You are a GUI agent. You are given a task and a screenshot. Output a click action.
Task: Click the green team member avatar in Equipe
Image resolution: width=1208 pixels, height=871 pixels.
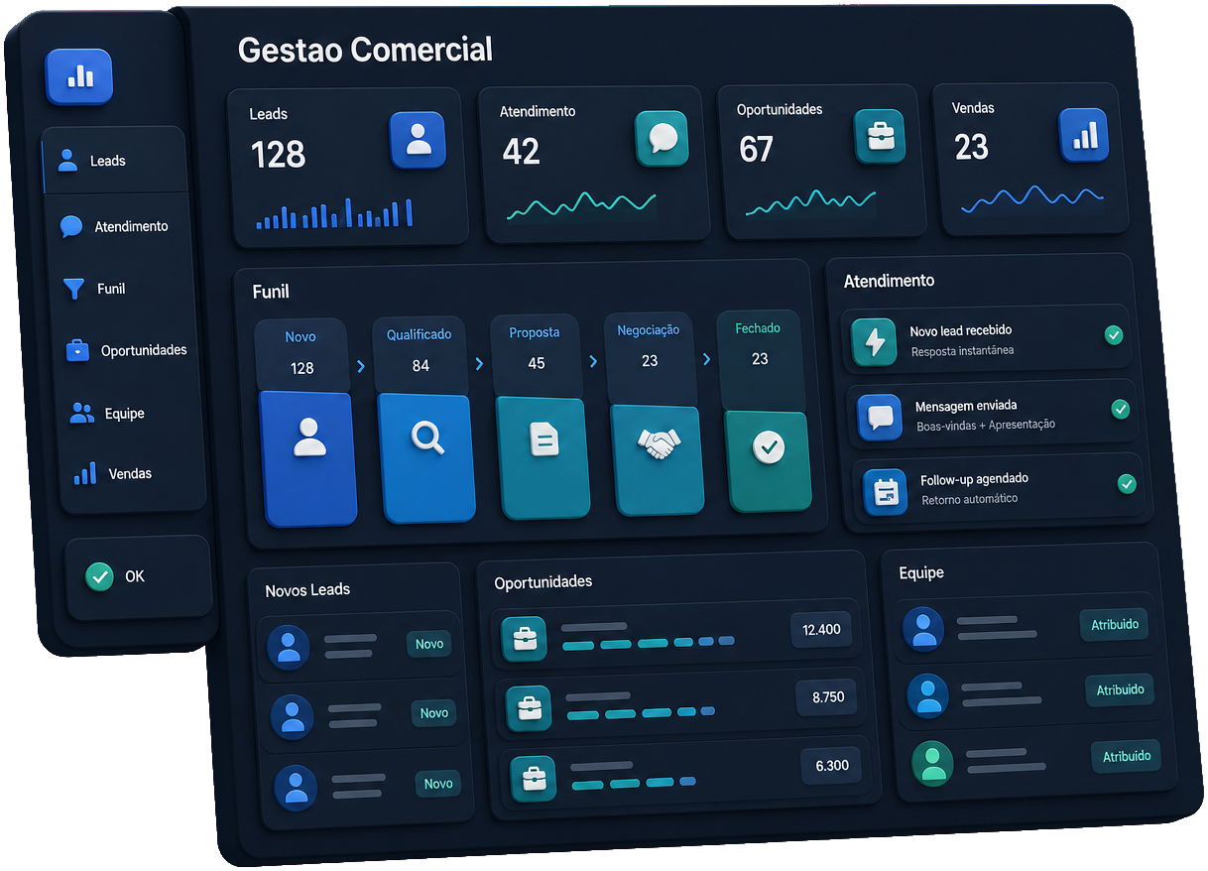point(932,764)
